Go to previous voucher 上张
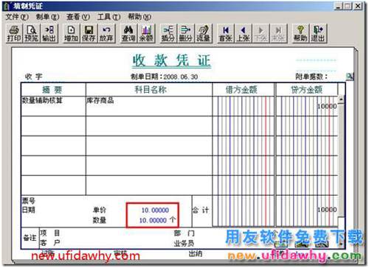Image resolution: width=369 pixels, height=268 pixels. (243, 33)
